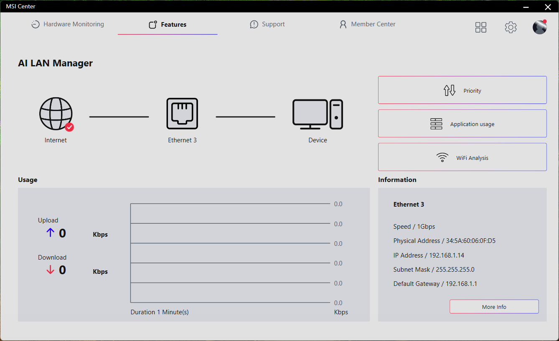
Task: Click the Internet label under the globe
Action: click(x=56, y=140)
